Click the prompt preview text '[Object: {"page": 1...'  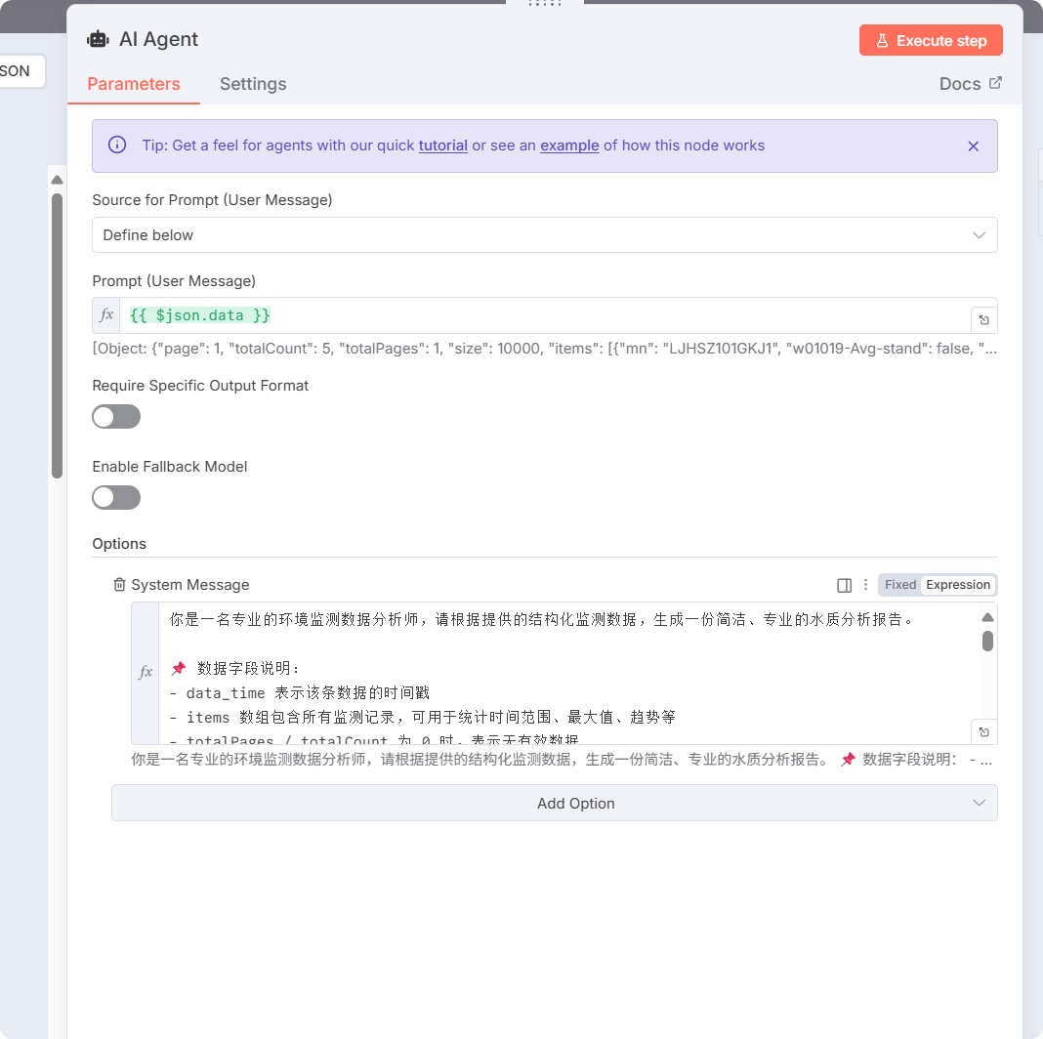pyautogui.click(x=544, y=349)
